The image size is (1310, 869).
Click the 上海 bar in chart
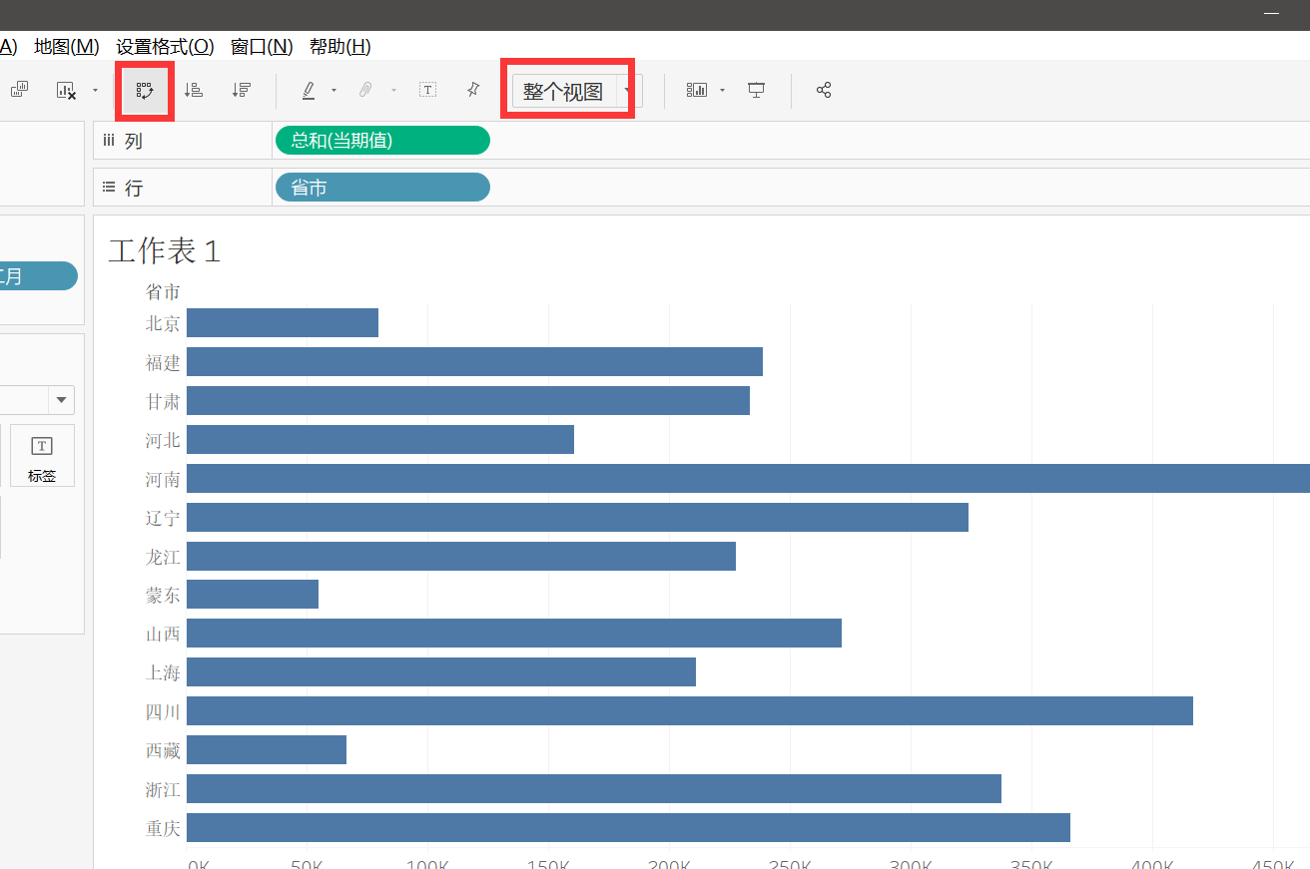tap(441, 672)
